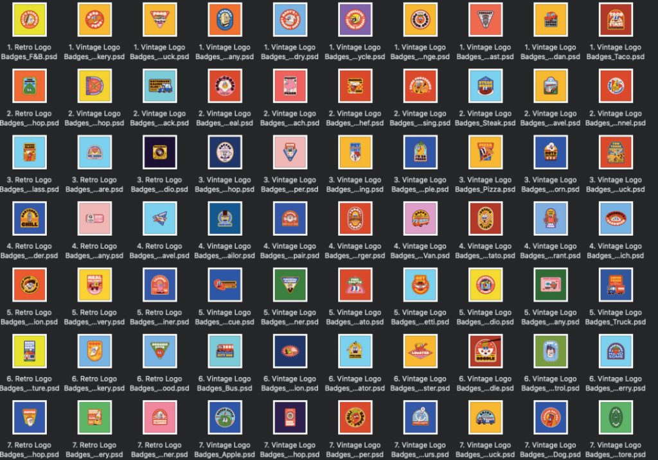Pick the Noodle badge file ending dle.psd
This screenshot has width=658, height=460.
pos(485,351)
